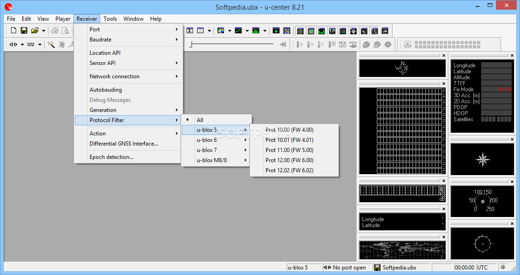Expand connection plug dropdown arrow
520x275 pixels.
coord(22,44)
